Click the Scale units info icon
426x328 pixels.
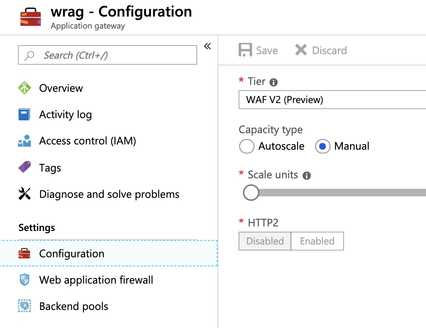307,175
